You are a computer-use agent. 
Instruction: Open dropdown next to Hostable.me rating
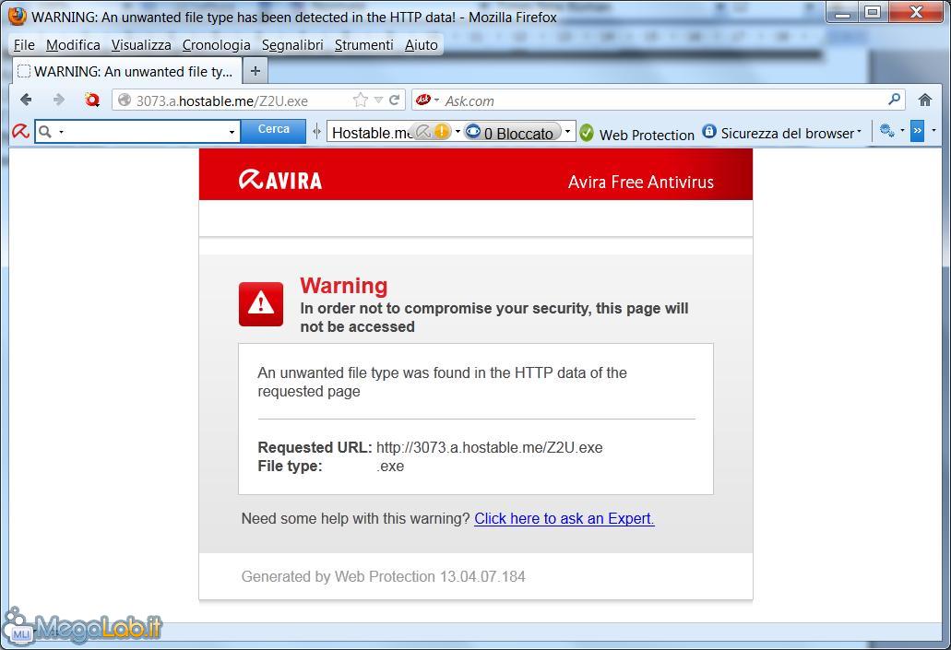458,132
